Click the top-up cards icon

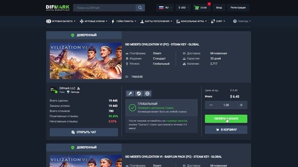(142, 21)
